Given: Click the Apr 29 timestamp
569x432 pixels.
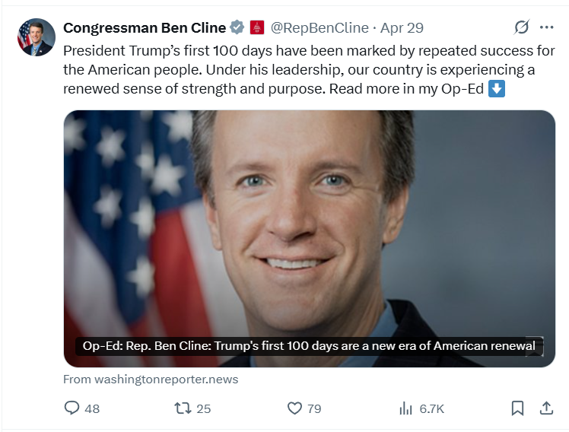Looking at the screenshot, I should [x=402, y=27].
